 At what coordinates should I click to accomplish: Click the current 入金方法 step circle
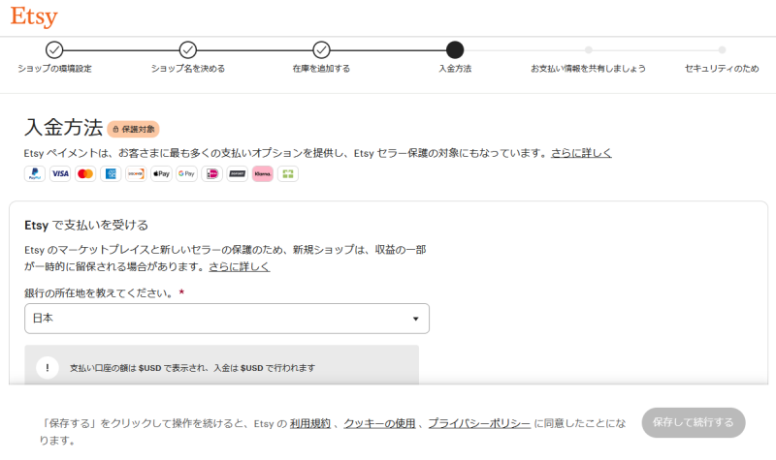coord(455,50)
